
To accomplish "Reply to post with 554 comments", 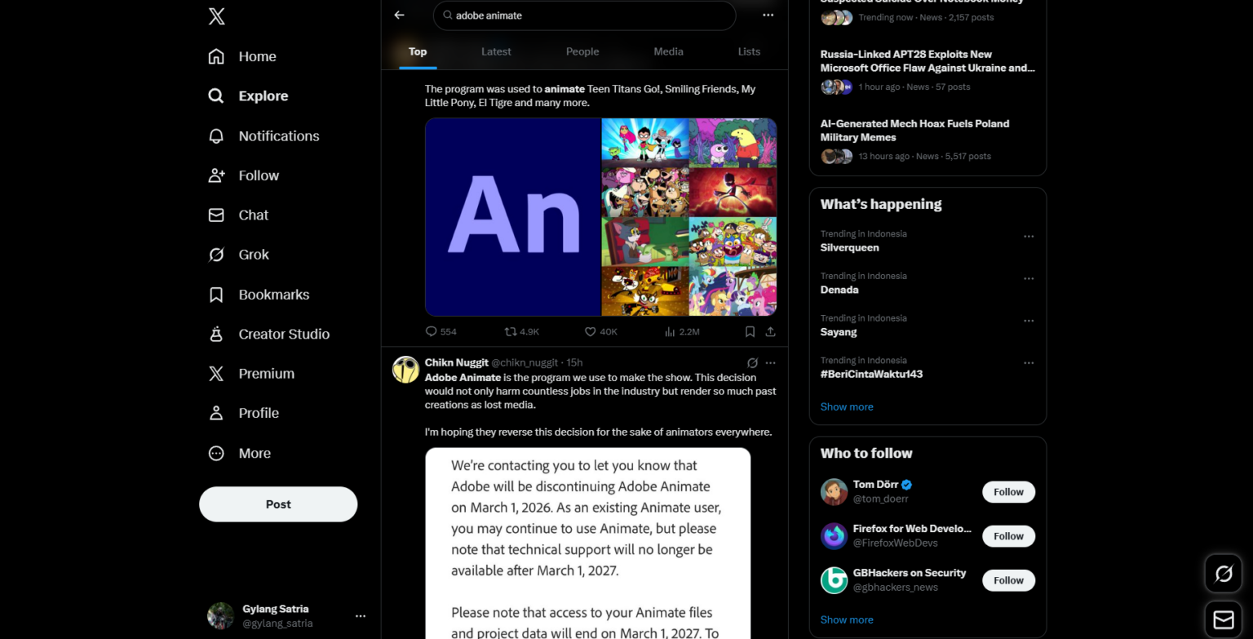I will pyautogui.click(x=441, y=331).
